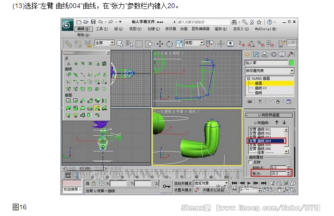Collapse the NURBS surface tree node
The image size is (334, 216).
coord(248,78)
